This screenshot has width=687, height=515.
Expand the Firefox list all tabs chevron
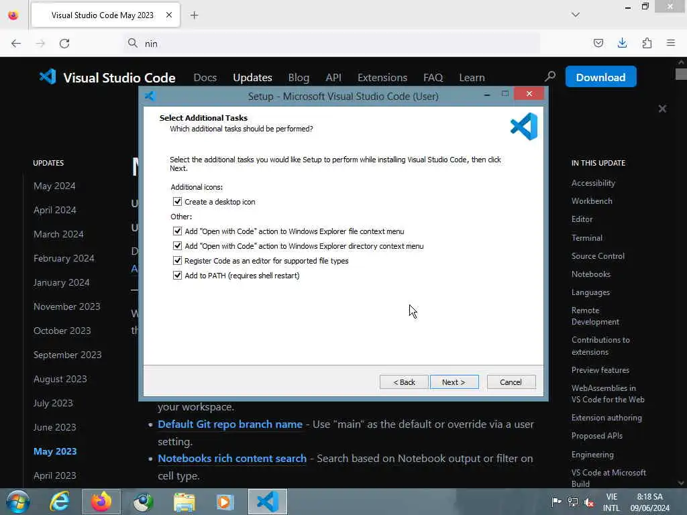[575, 15]
